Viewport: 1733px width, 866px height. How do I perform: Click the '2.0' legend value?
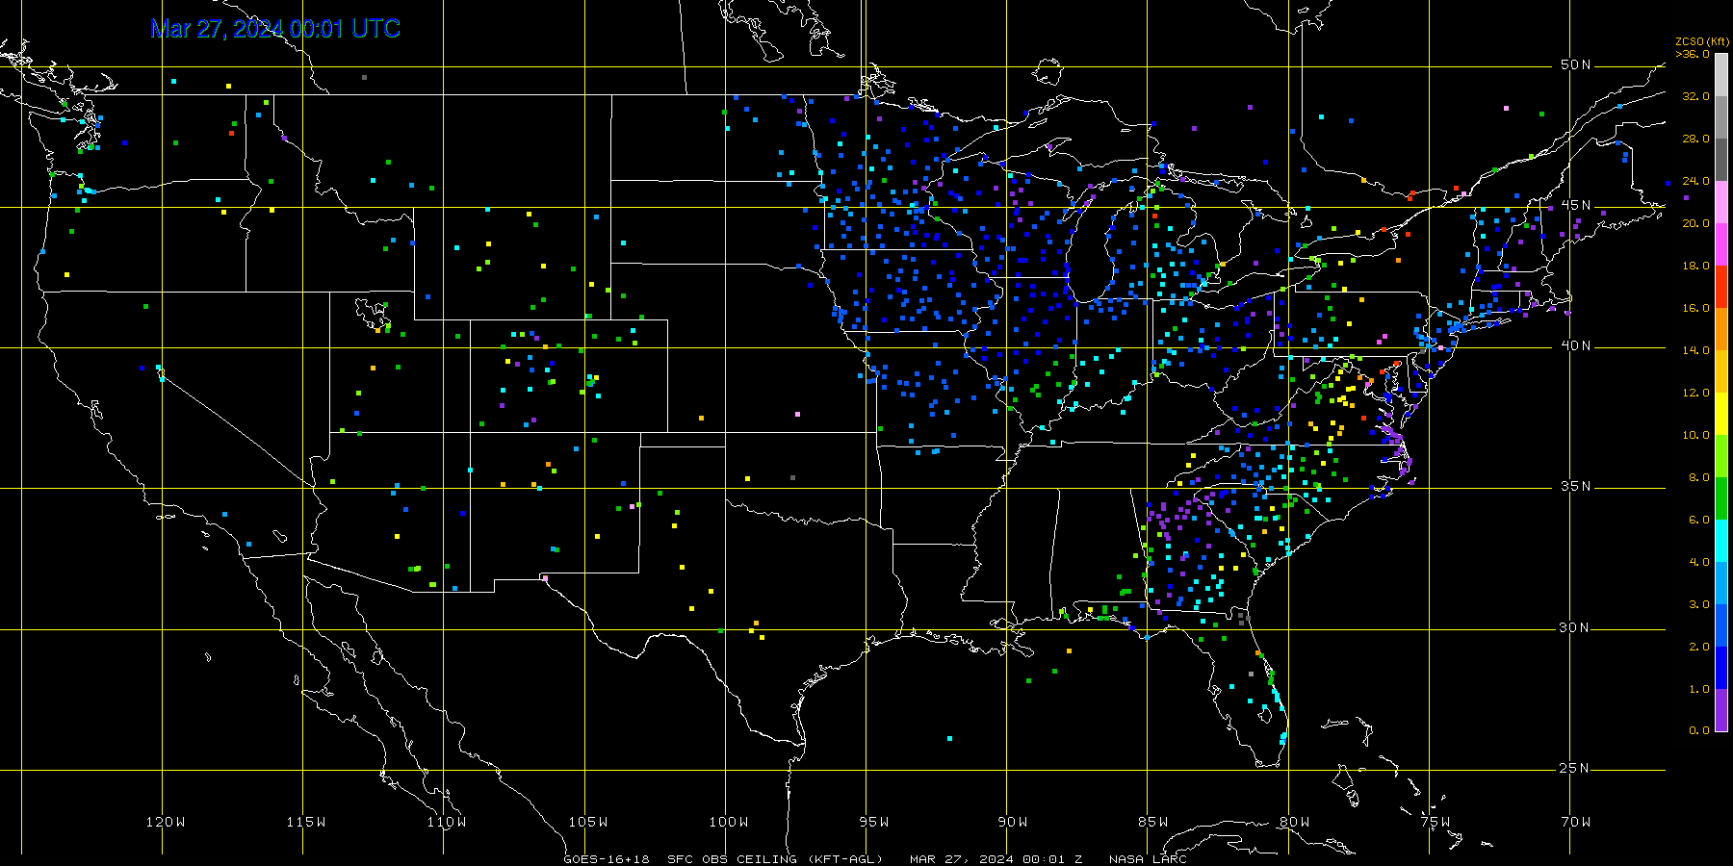[x=1699, y=647]
